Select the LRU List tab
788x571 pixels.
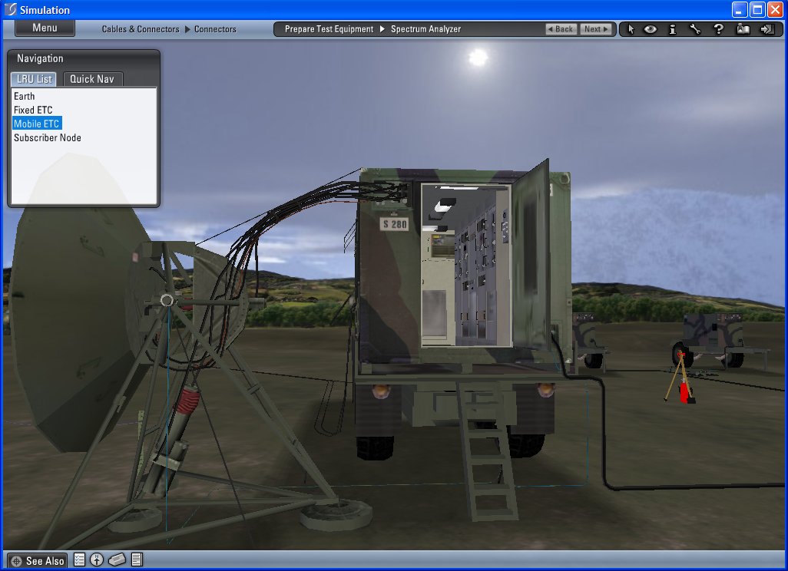pyautogui.click(x=34, y=79)
